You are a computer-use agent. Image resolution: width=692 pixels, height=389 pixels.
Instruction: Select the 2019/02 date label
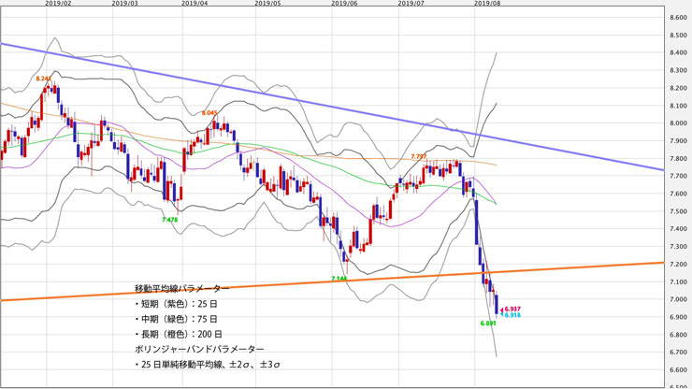(x=59, y=3)
